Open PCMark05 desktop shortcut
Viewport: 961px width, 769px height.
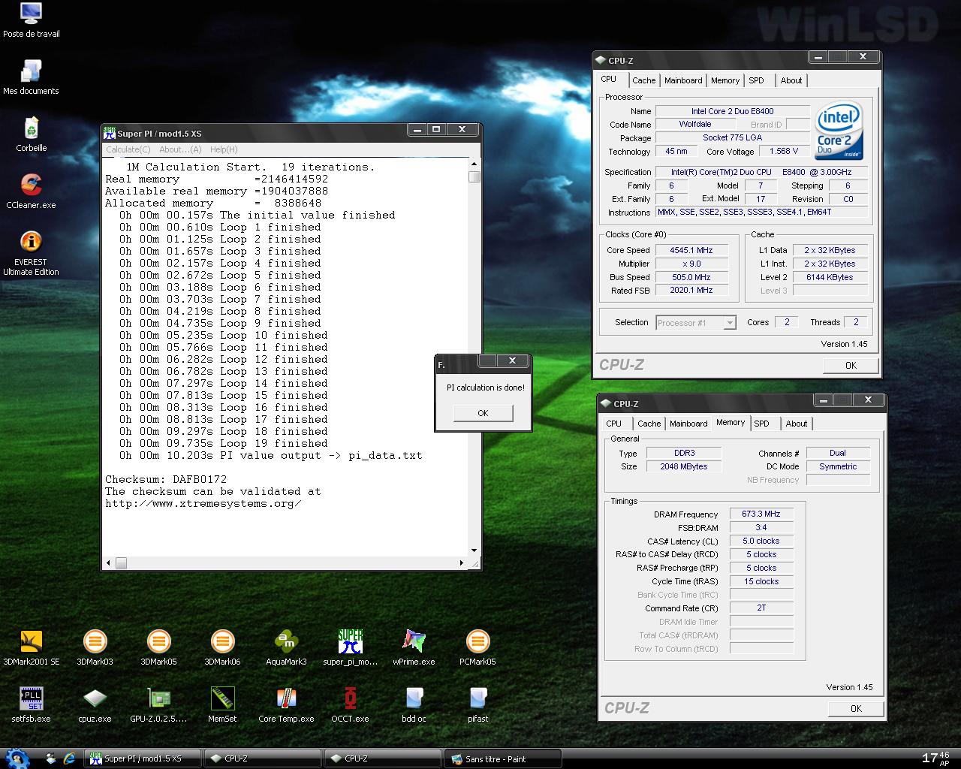pyautogui.click(x=477, y=648)
